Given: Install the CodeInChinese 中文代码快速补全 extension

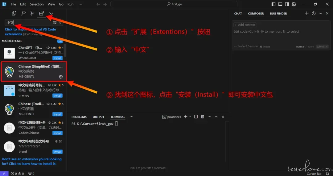Looking at the screenshot, I should coord(57,133).
